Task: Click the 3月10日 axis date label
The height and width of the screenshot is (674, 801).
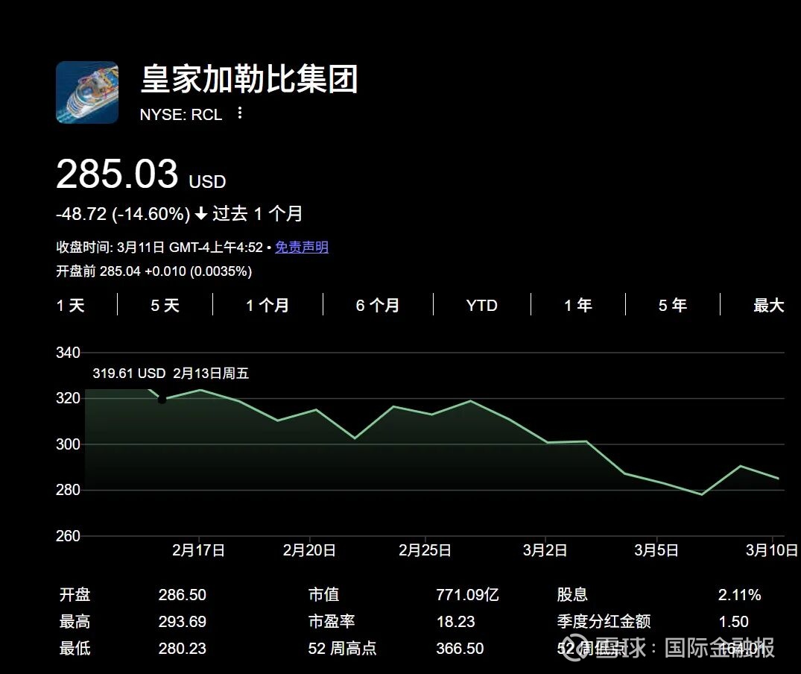Action: (x=772, y=550)
